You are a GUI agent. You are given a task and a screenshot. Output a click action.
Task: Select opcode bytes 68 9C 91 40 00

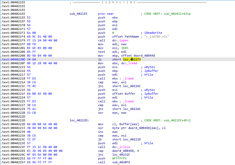pos(39,37)
